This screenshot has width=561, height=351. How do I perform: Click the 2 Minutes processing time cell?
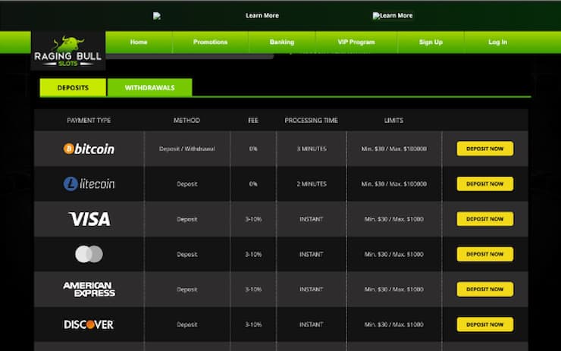[x=312, y=184]
